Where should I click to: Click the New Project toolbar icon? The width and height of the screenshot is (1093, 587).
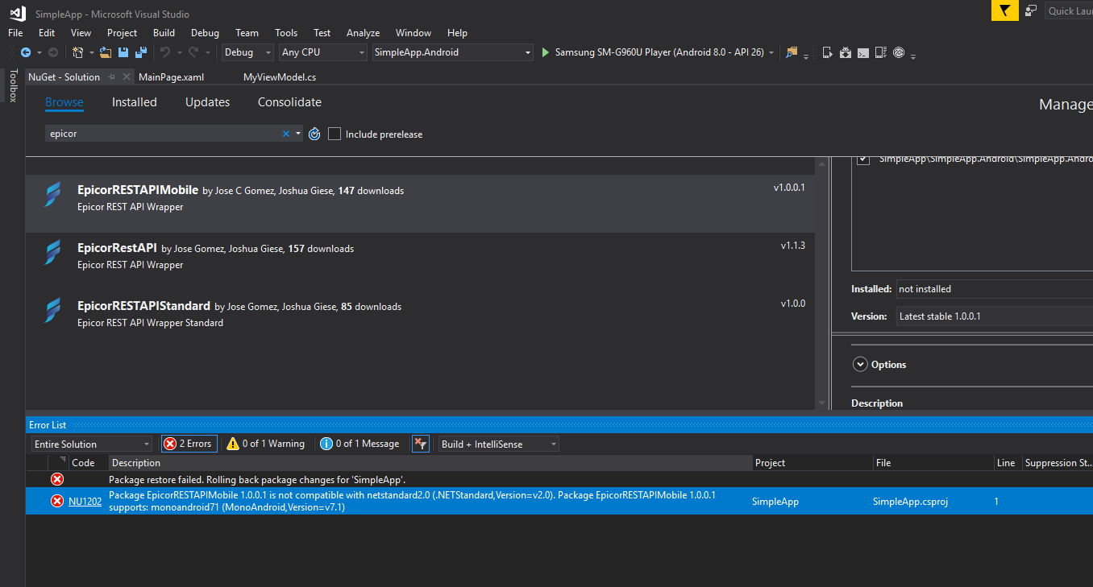click(x=77, y=52)
